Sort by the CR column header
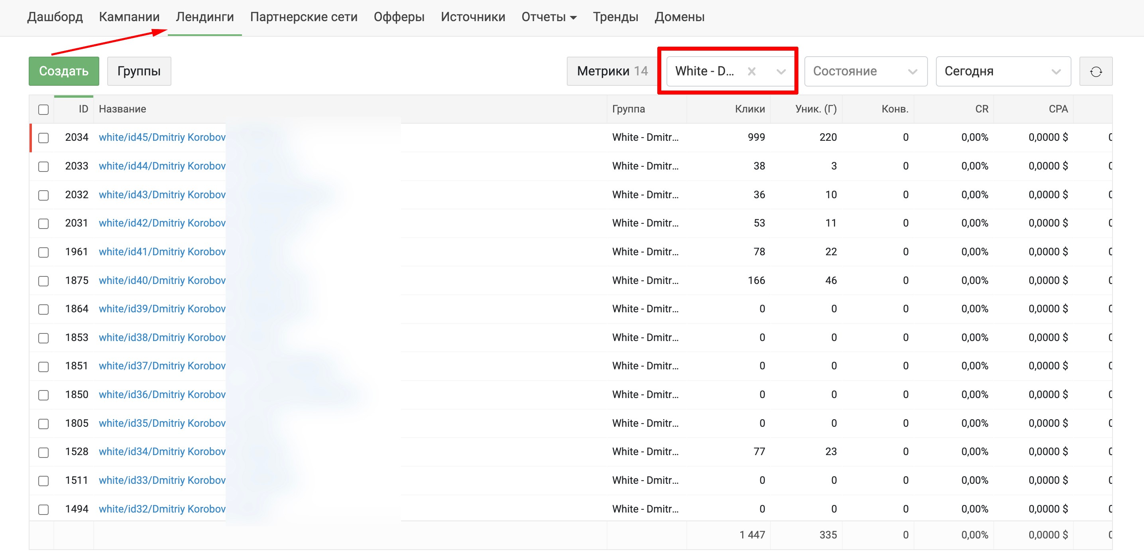Image resolution: width=1144 pixels, height=556 pixels. [x=981, y=109]
